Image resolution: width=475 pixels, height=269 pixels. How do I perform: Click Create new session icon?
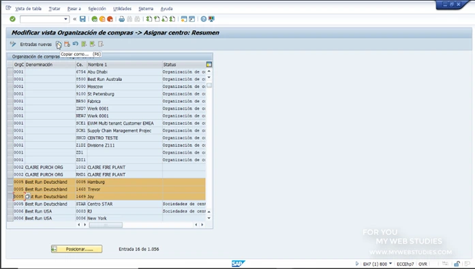(184, 19)
